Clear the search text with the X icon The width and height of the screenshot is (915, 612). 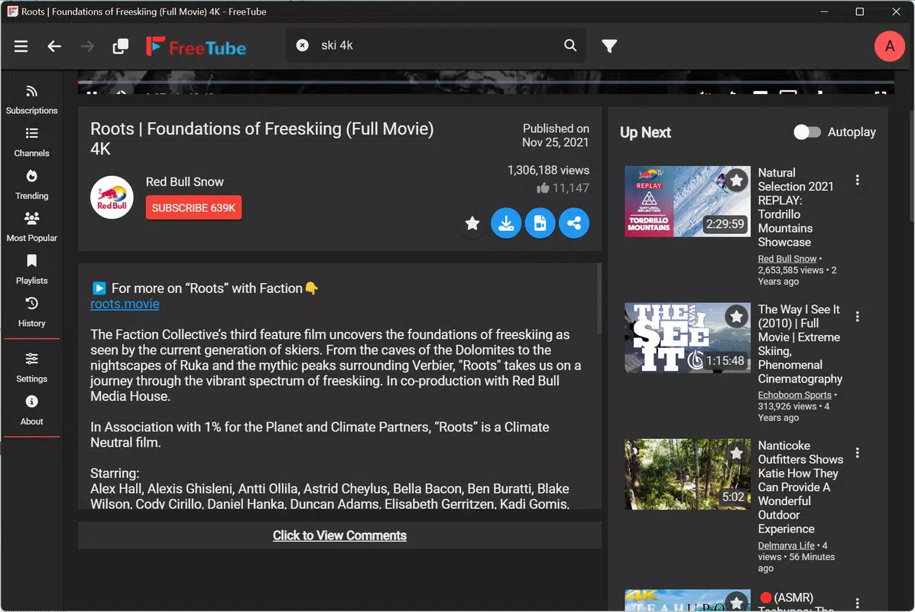302,45
